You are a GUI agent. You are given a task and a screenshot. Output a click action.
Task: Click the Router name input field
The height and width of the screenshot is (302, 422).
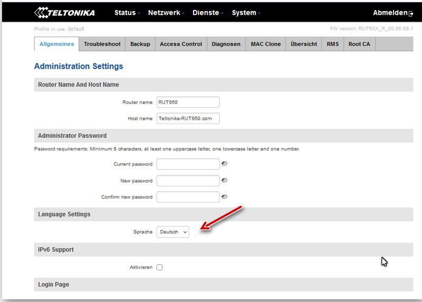(188, 102)
